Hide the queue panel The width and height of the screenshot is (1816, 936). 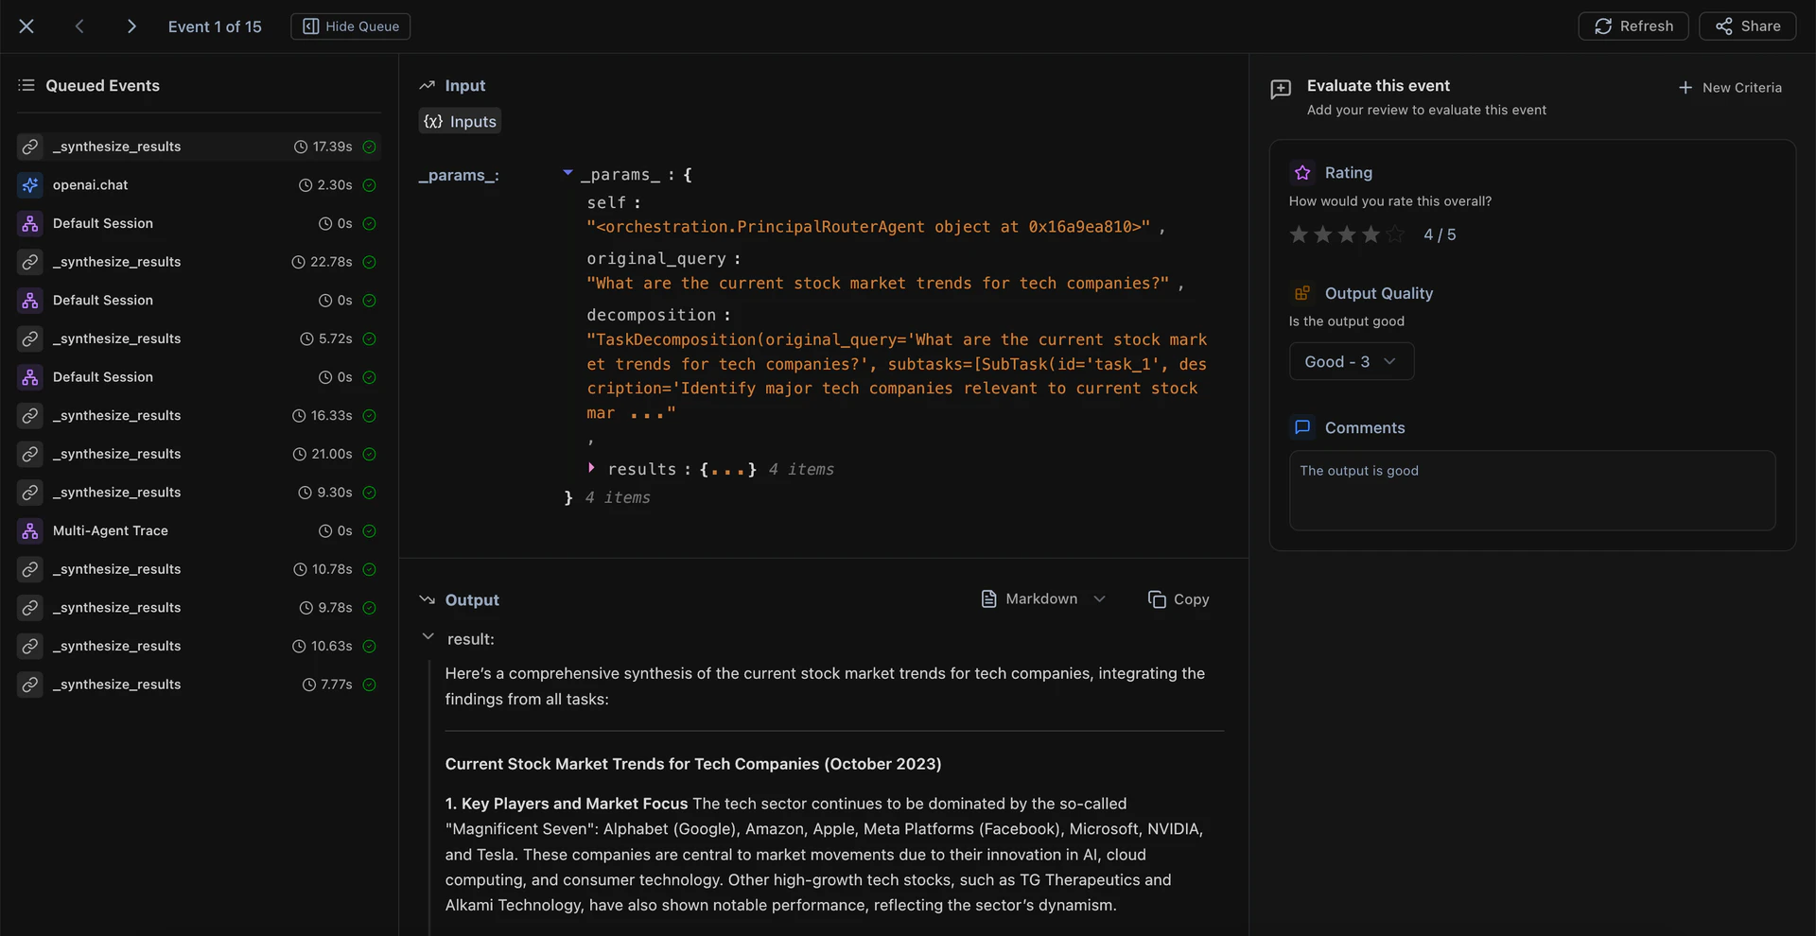[x=351, y=26]
